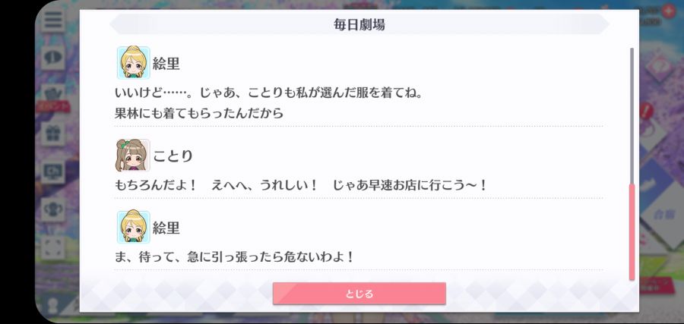This screenshot has height=324, width=684.
Task: Close the dialog with とじる button
Action: [x=359, y=294]
